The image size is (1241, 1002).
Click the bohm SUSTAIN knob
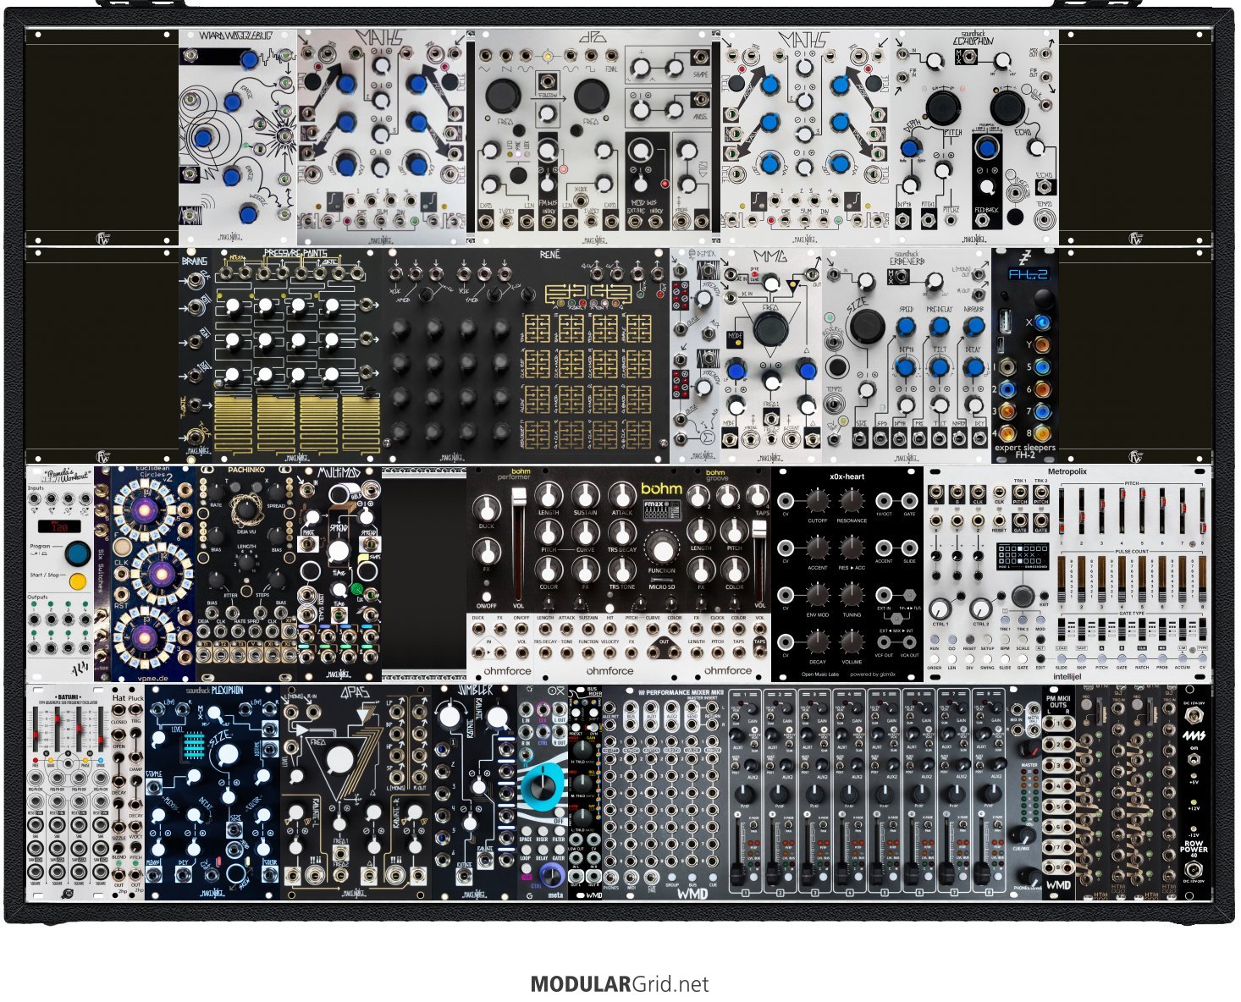pos(585,495)
